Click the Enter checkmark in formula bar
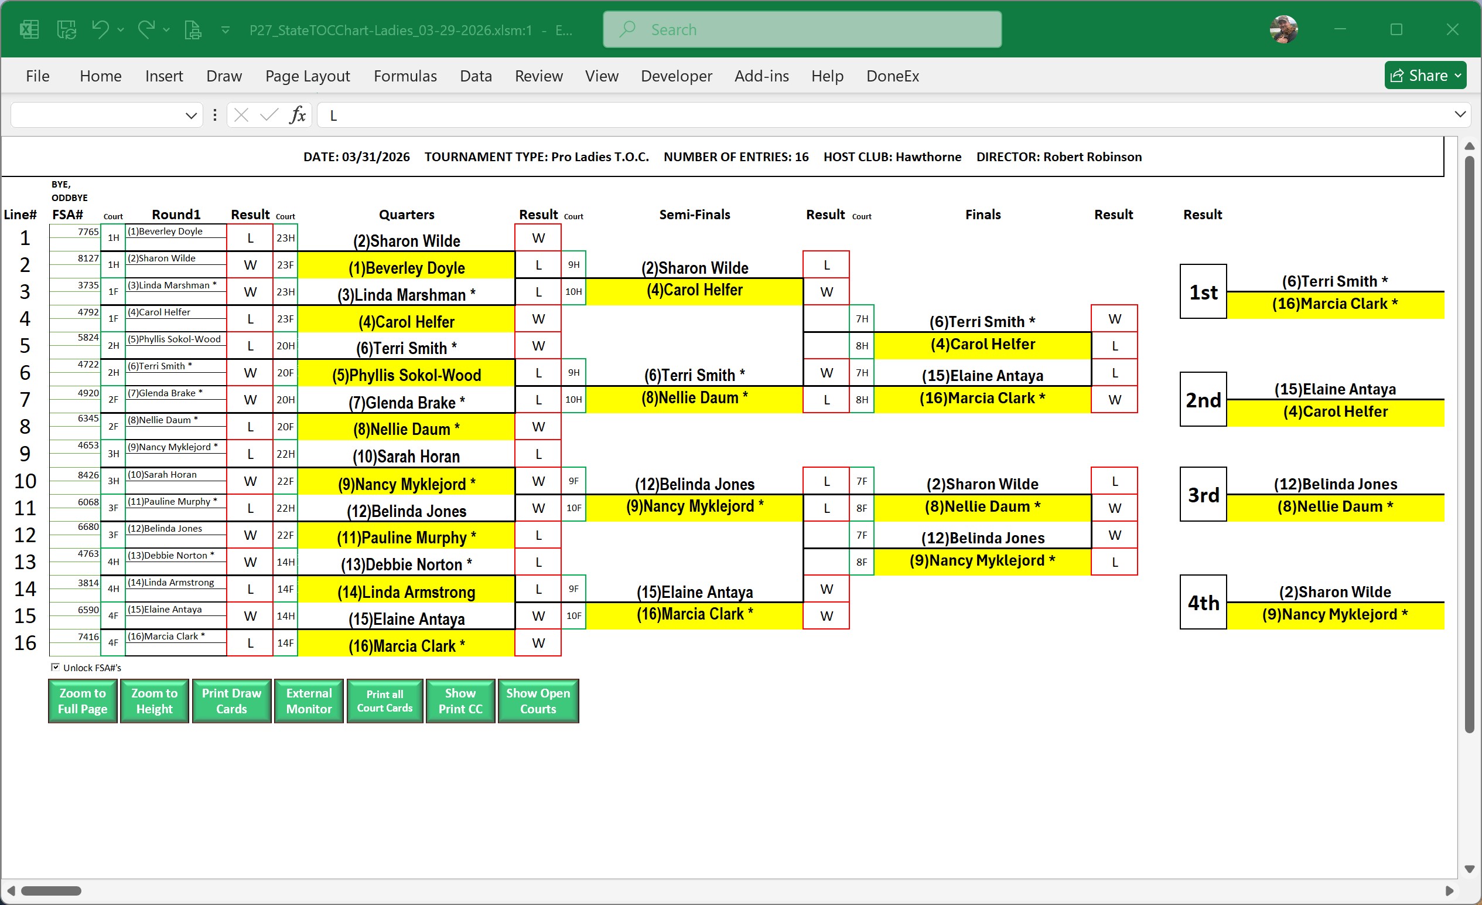 coord(269,115)
